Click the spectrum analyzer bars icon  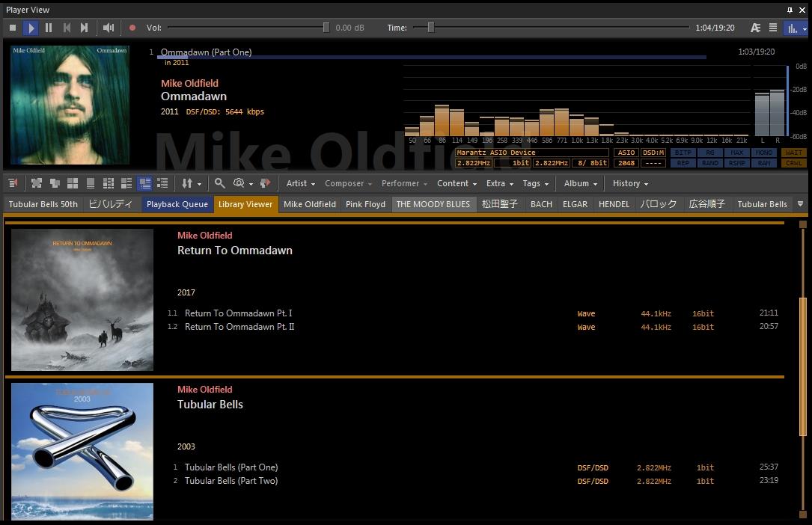(793, 28)
